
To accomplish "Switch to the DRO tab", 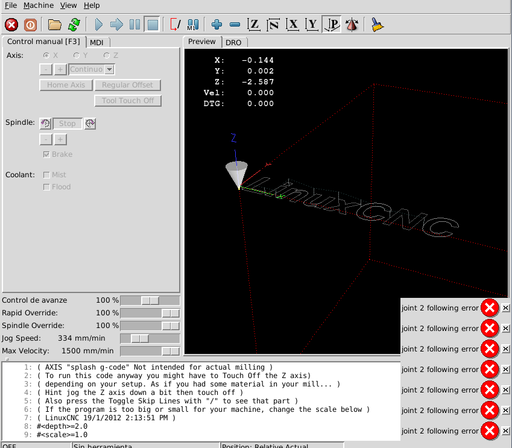I will pos(233,42).
